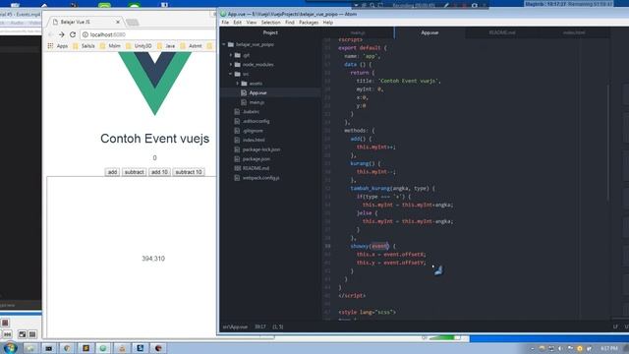Click the 'subtract 10' button
This screenshot has height=354, width=629.
tap(189, 172)
